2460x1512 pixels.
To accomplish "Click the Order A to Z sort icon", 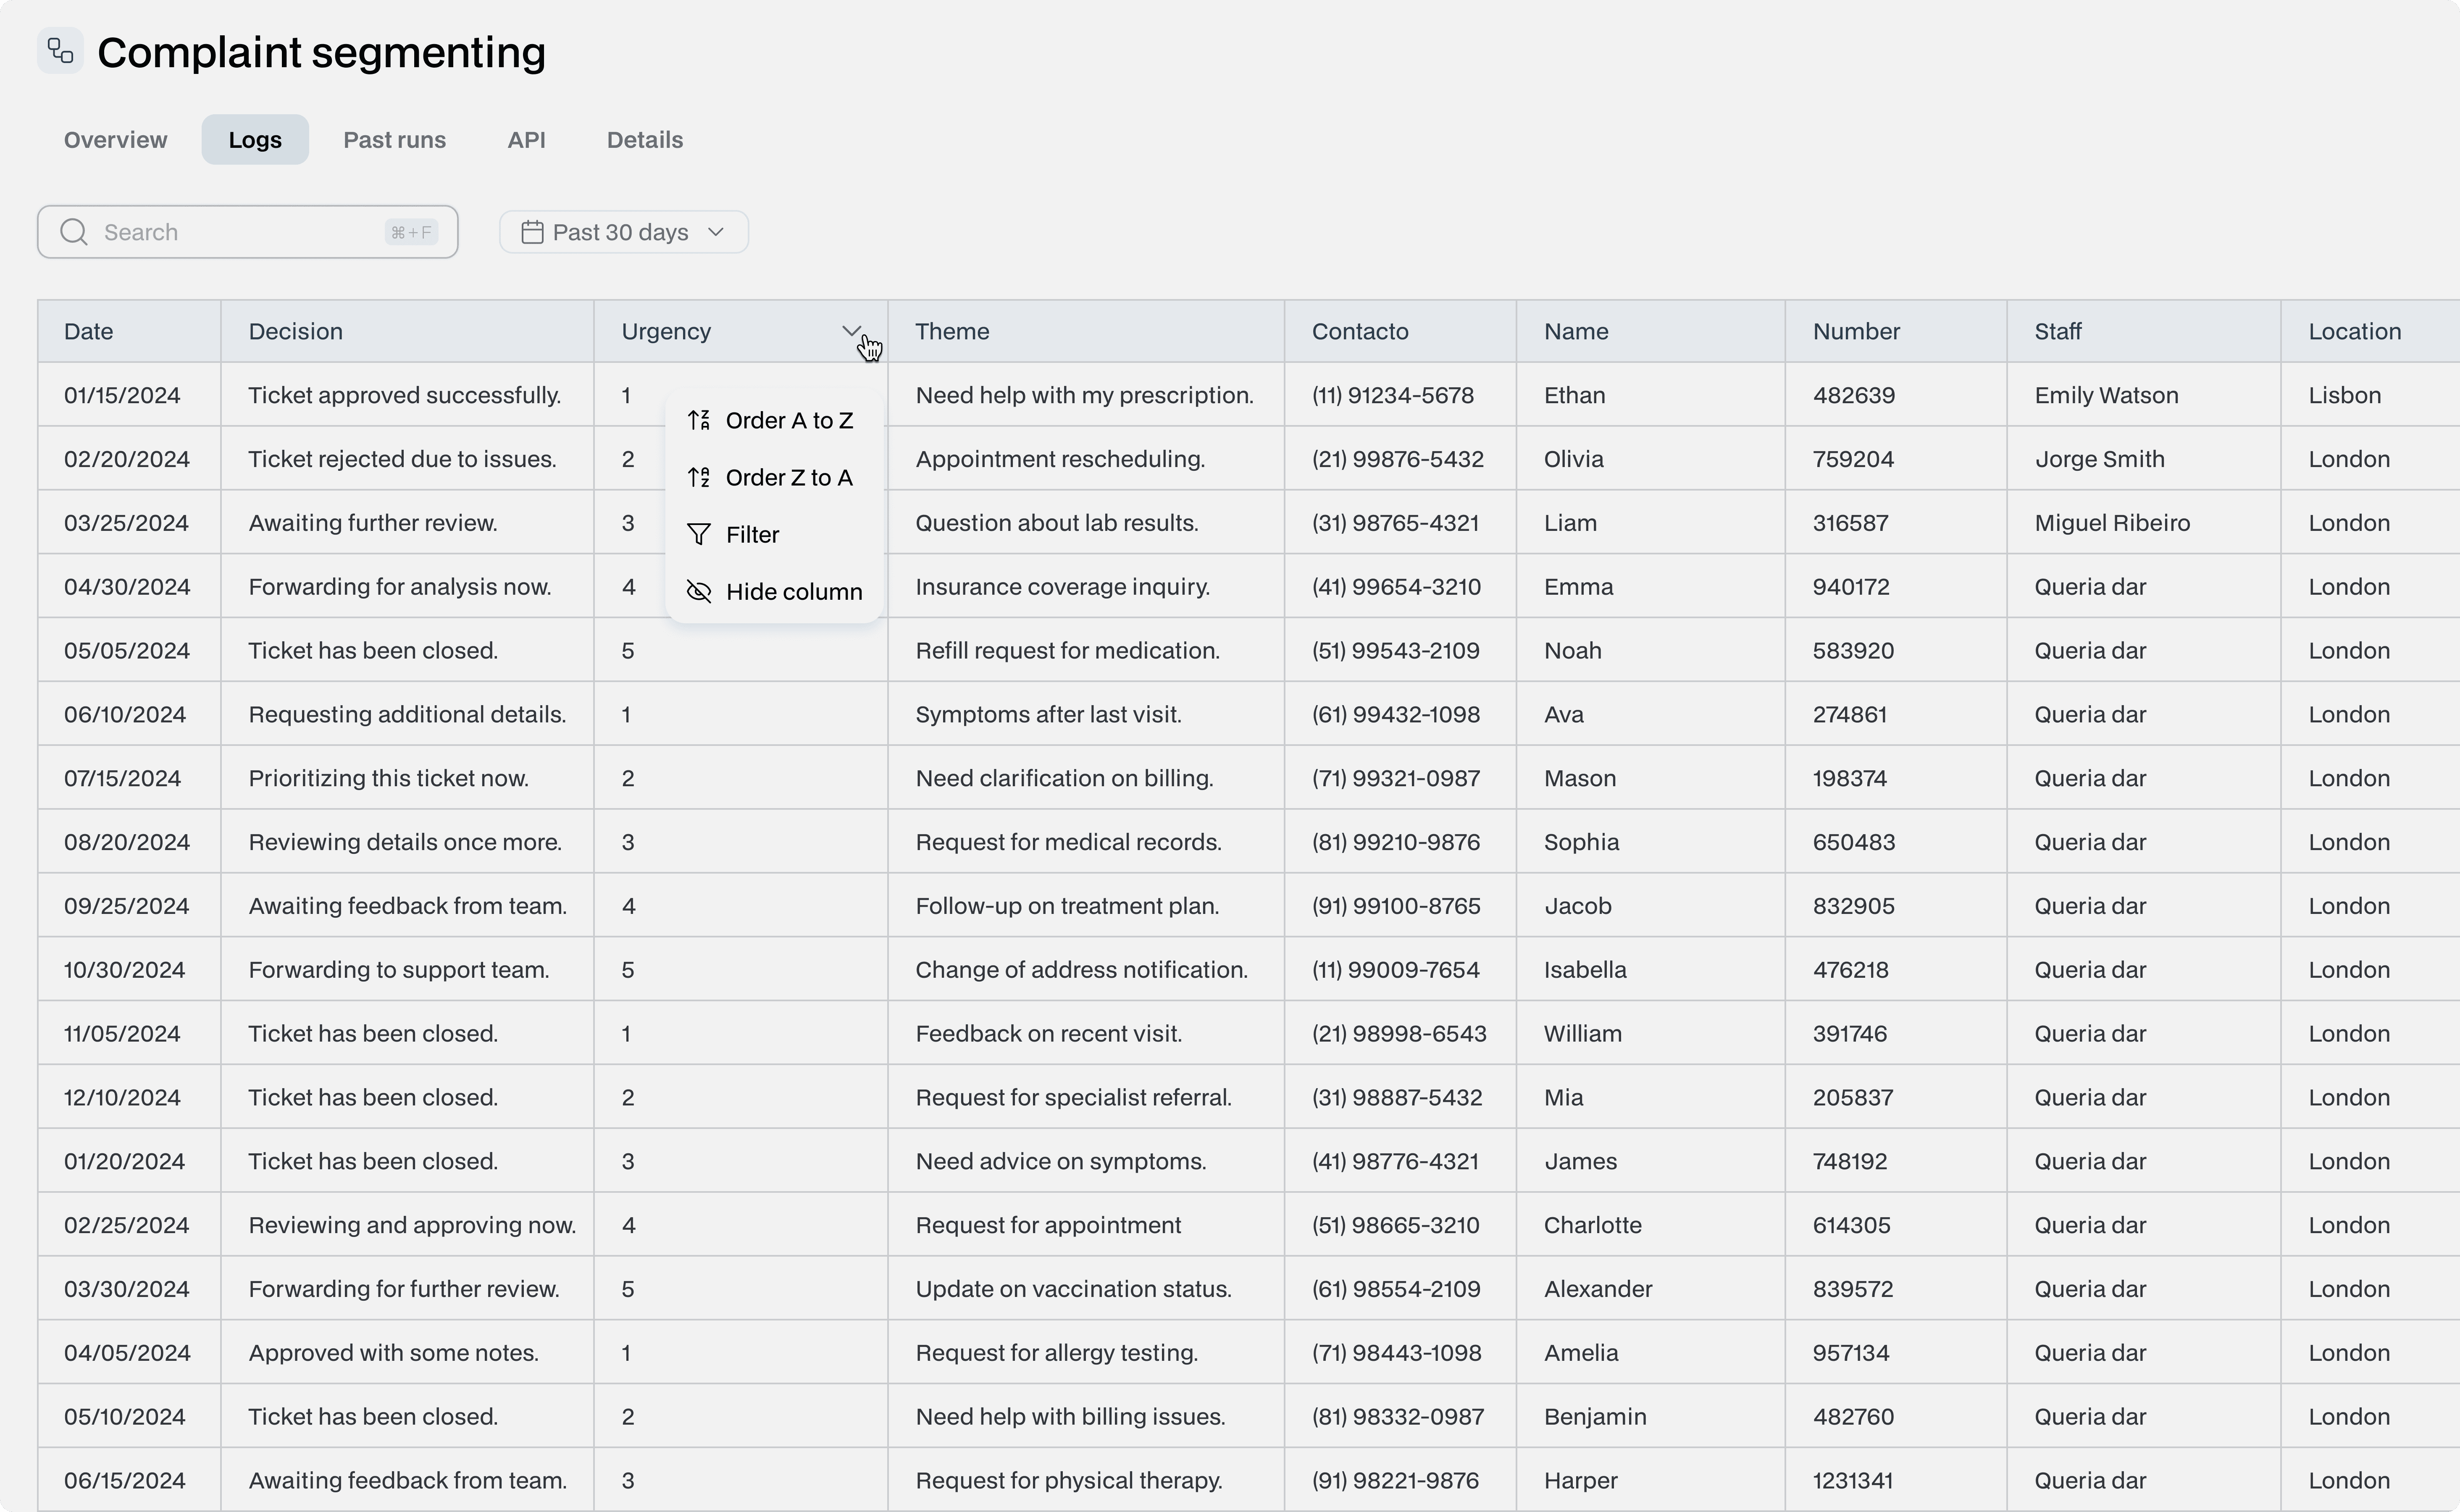I will (699, 420).
